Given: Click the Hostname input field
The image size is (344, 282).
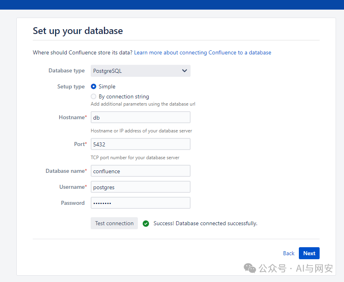Looking at the screenshot, I should (140, 117).
